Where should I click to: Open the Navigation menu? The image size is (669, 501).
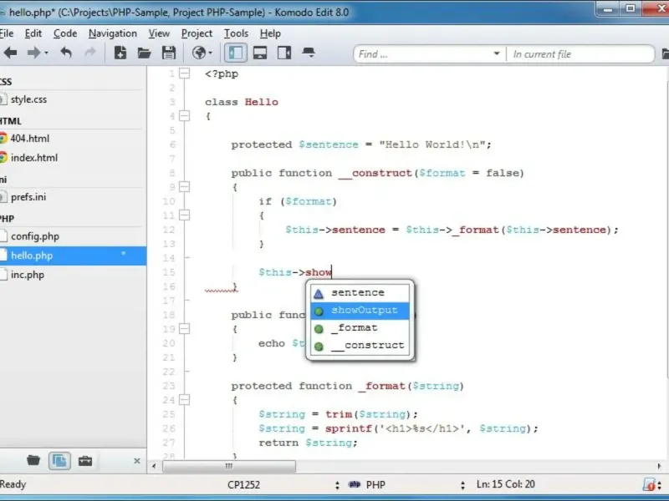[113, 33]
